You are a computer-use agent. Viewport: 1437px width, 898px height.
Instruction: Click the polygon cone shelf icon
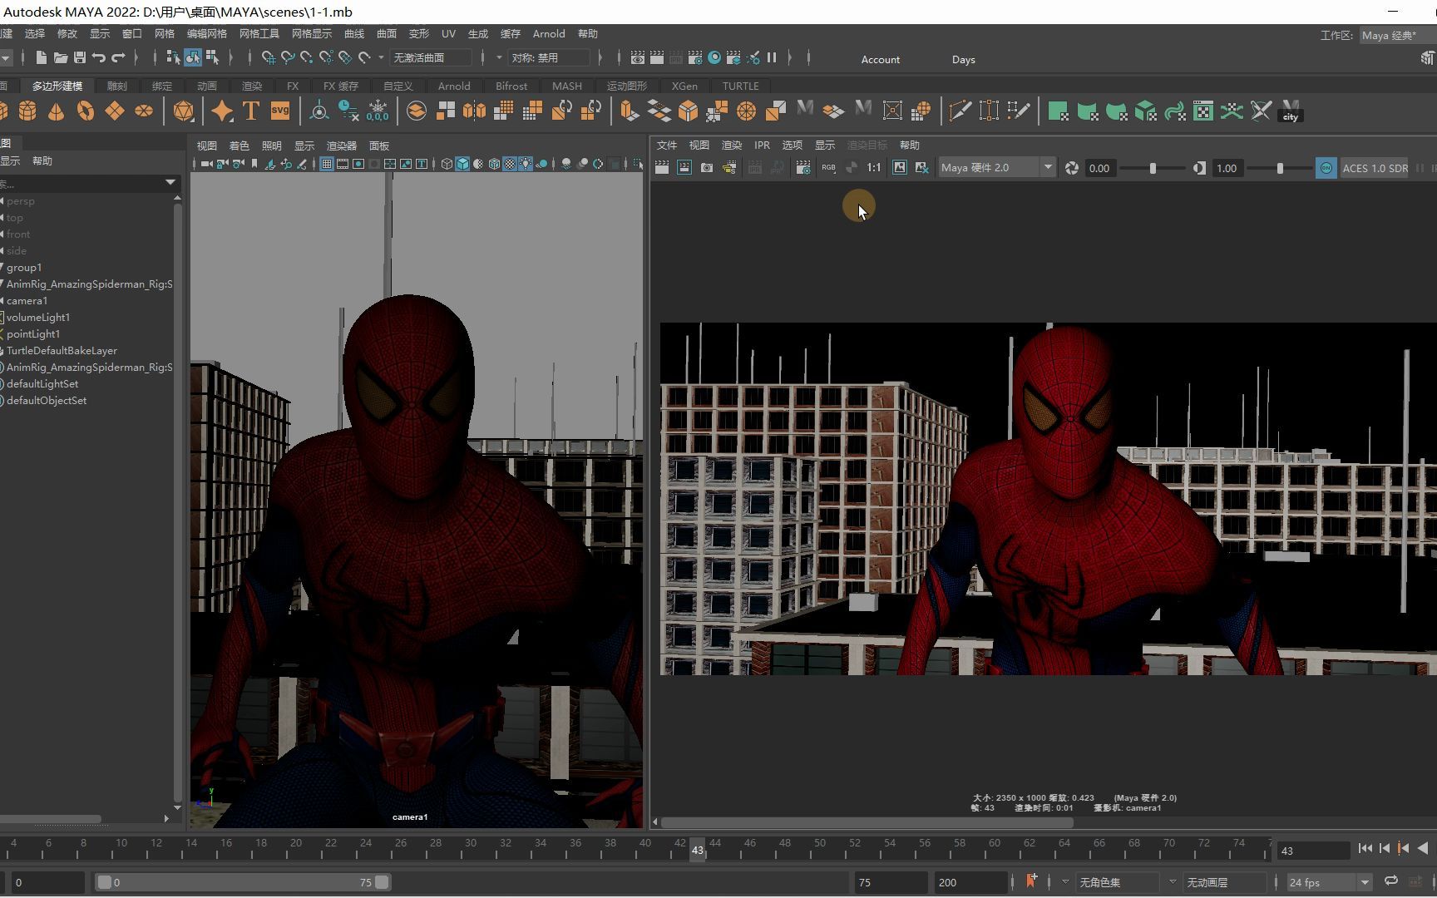[57, 111]
